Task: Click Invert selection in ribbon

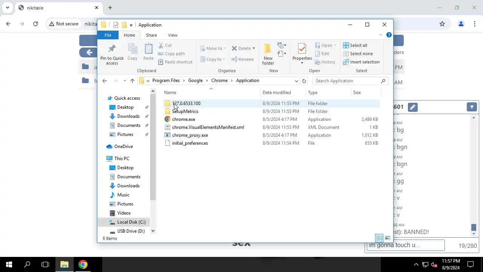Action: (361, 62)
